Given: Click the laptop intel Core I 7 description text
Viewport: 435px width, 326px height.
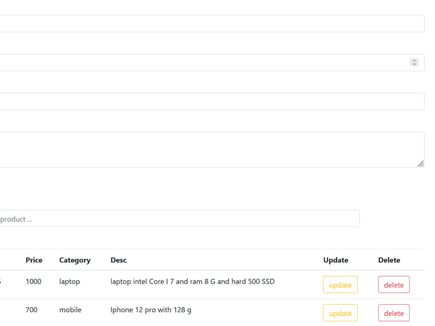Looking at the screenshot, I should [192, 281].
